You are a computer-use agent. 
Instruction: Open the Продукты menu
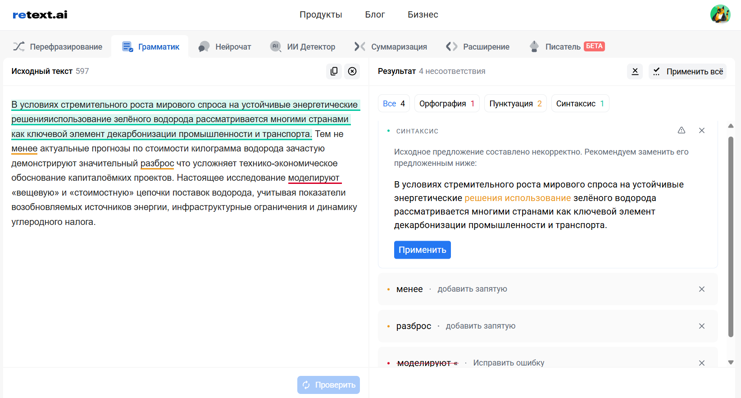click(x=321, y=14)
